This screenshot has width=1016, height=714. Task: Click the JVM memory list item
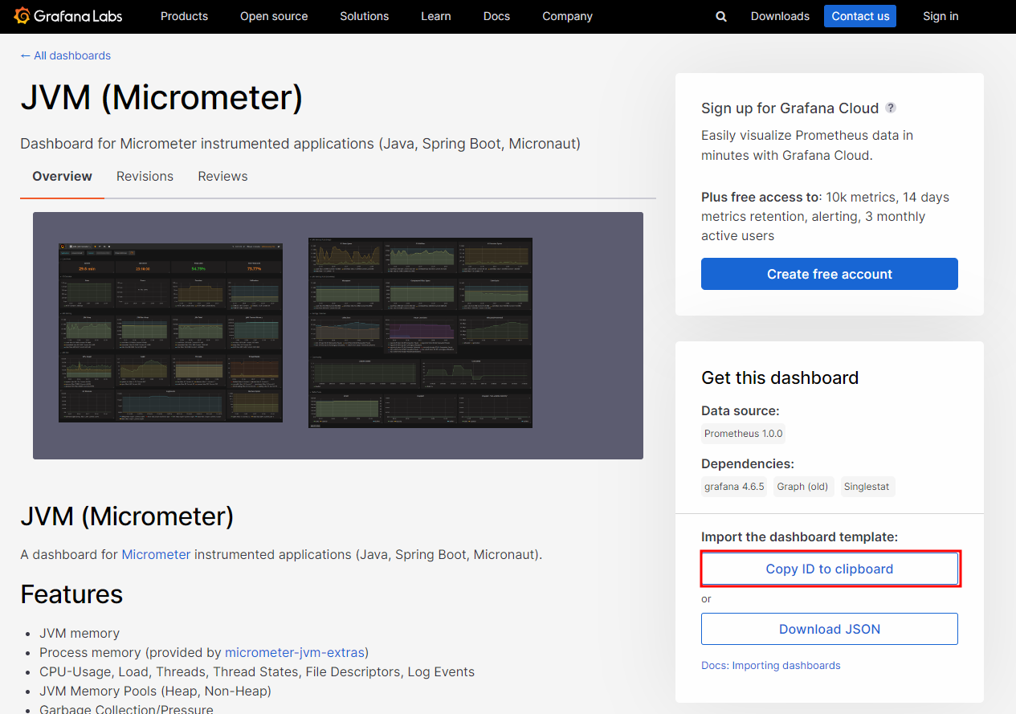[80, 633]
